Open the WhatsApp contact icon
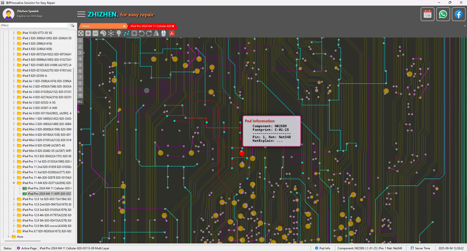Viewport: 467px width, 251px height. pos(443,14)
